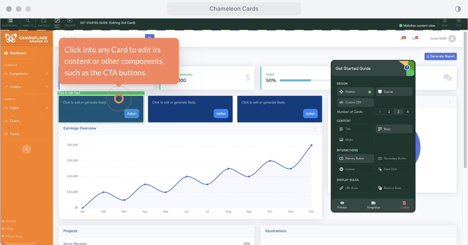Set Number of Cards to 2

(x=389, y=112)
